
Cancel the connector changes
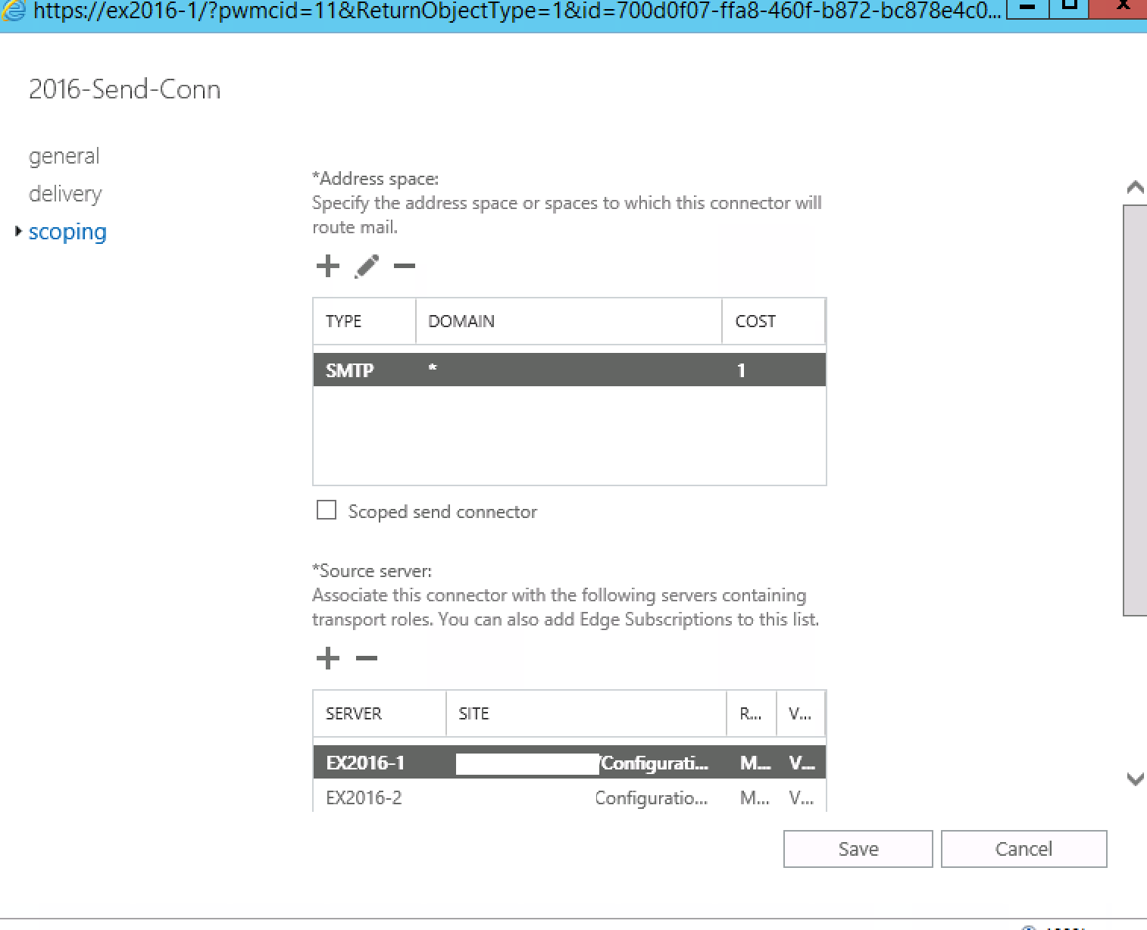pos(1024,848)
